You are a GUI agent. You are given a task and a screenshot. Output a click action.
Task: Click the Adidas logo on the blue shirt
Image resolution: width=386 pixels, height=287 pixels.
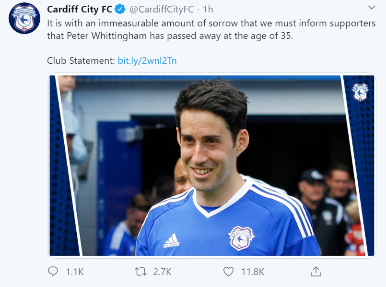[171, 241]
